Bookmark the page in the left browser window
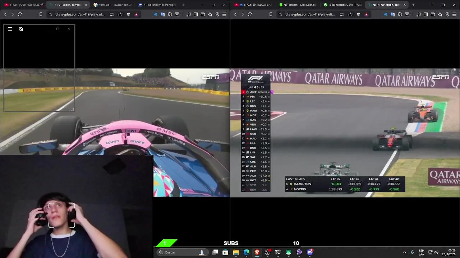This screenshot has height=258, width=460. pos(41,14)
